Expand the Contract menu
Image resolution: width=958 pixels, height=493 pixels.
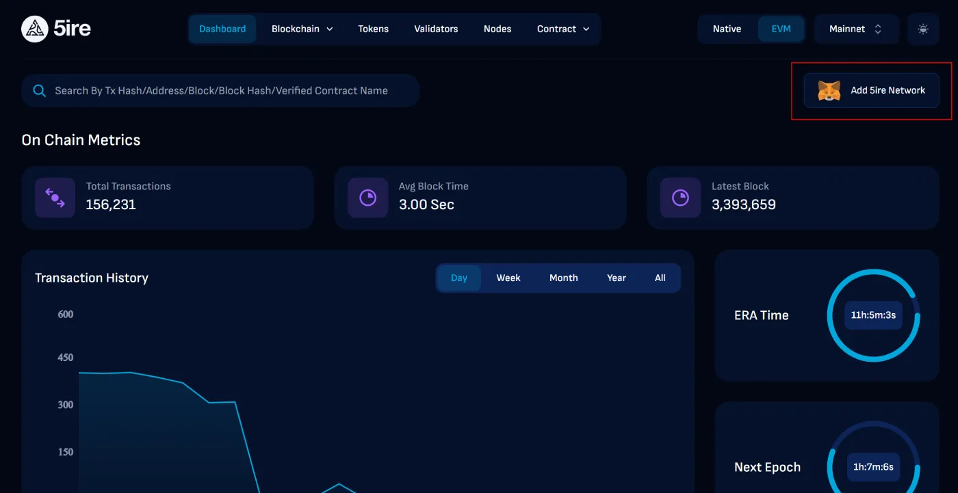click(563, 29)
